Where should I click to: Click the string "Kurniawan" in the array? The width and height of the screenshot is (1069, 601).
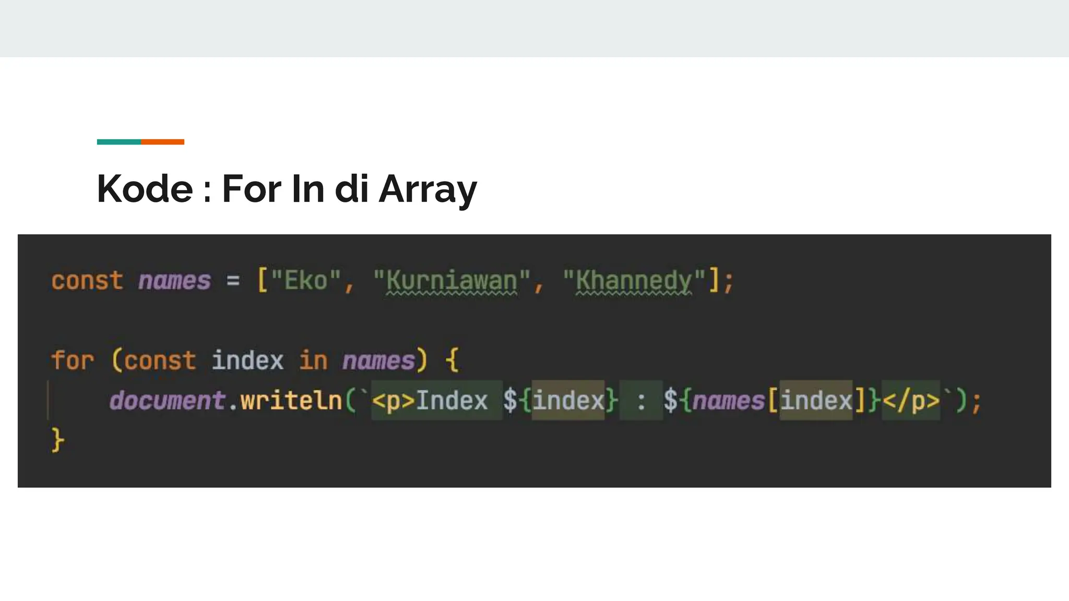pyautogui.click(x=452, y=281)
